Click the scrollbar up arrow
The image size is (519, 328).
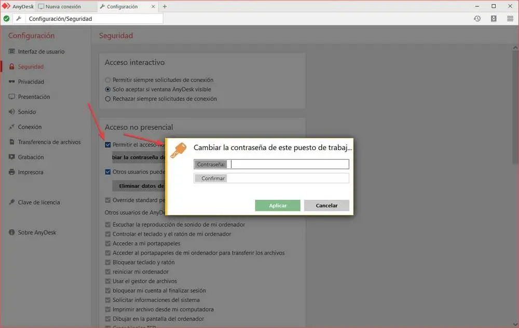click(x=515, y=48)
